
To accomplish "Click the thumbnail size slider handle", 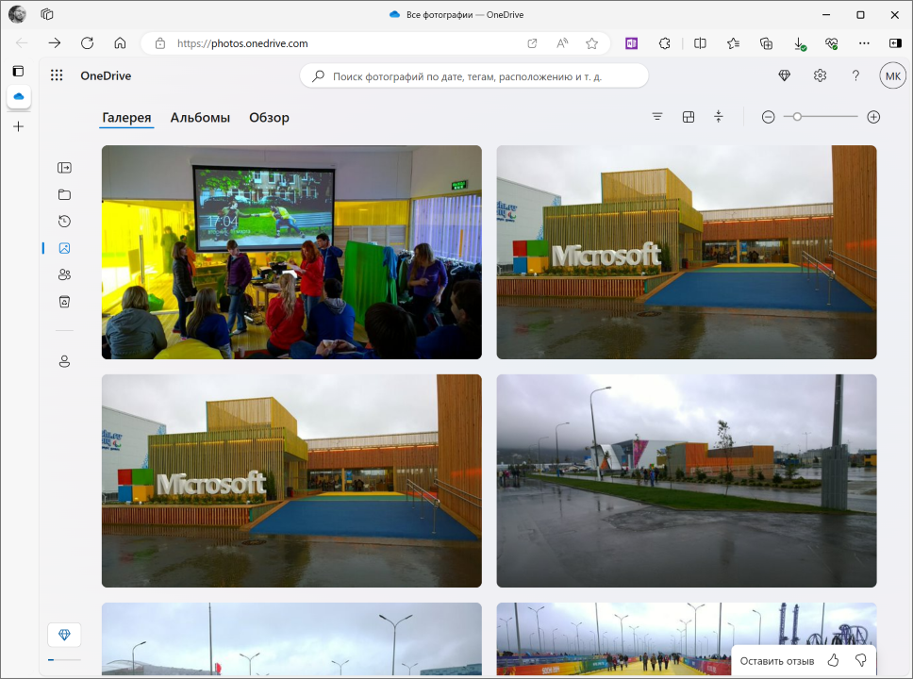I will 797,117.
